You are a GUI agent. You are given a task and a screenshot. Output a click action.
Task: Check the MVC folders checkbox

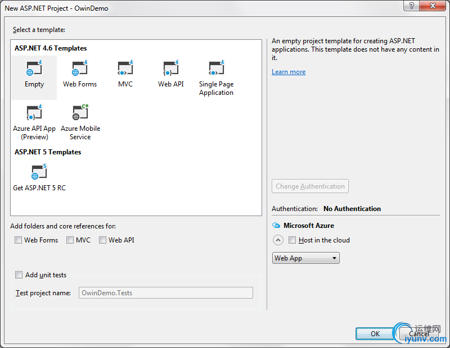70,240
